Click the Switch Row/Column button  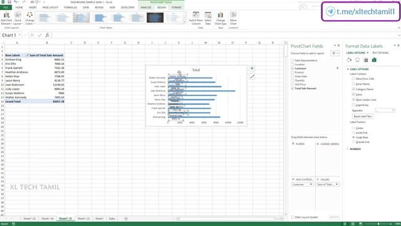pyautogui.click(x=196, y=18)
